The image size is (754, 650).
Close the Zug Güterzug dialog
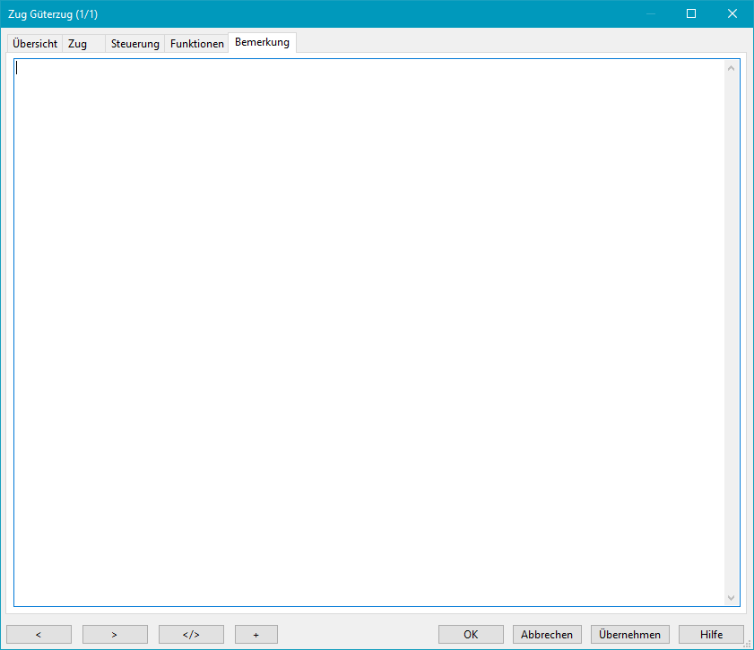(x=732, y=13)
